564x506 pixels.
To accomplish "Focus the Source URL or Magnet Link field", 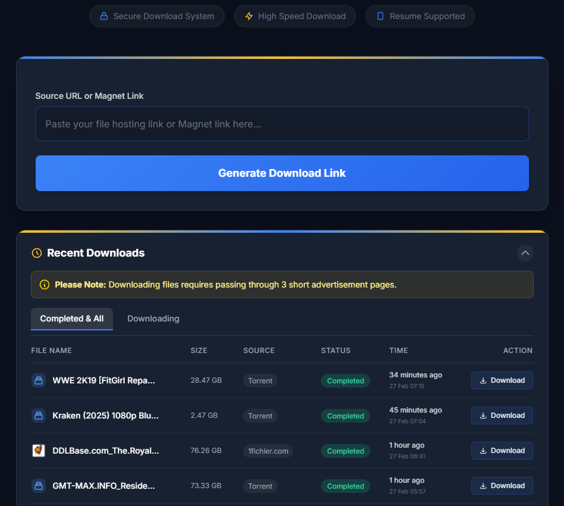I will (282, 124).
